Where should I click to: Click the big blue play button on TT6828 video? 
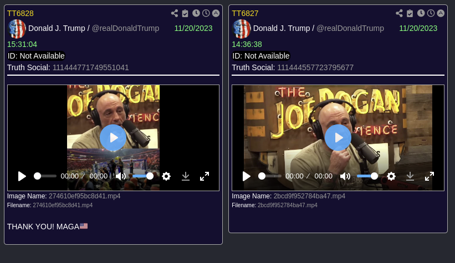(x=113, y=138)
